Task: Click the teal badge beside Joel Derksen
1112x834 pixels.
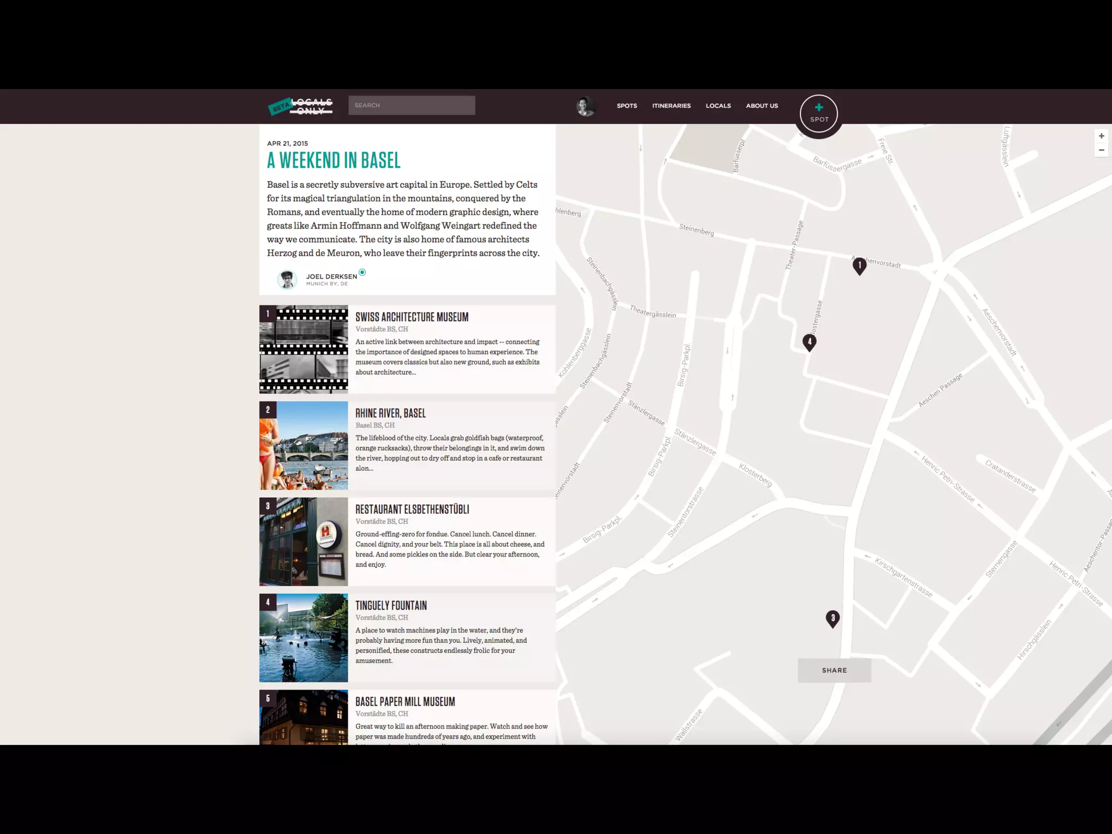Action: (362, 273)
